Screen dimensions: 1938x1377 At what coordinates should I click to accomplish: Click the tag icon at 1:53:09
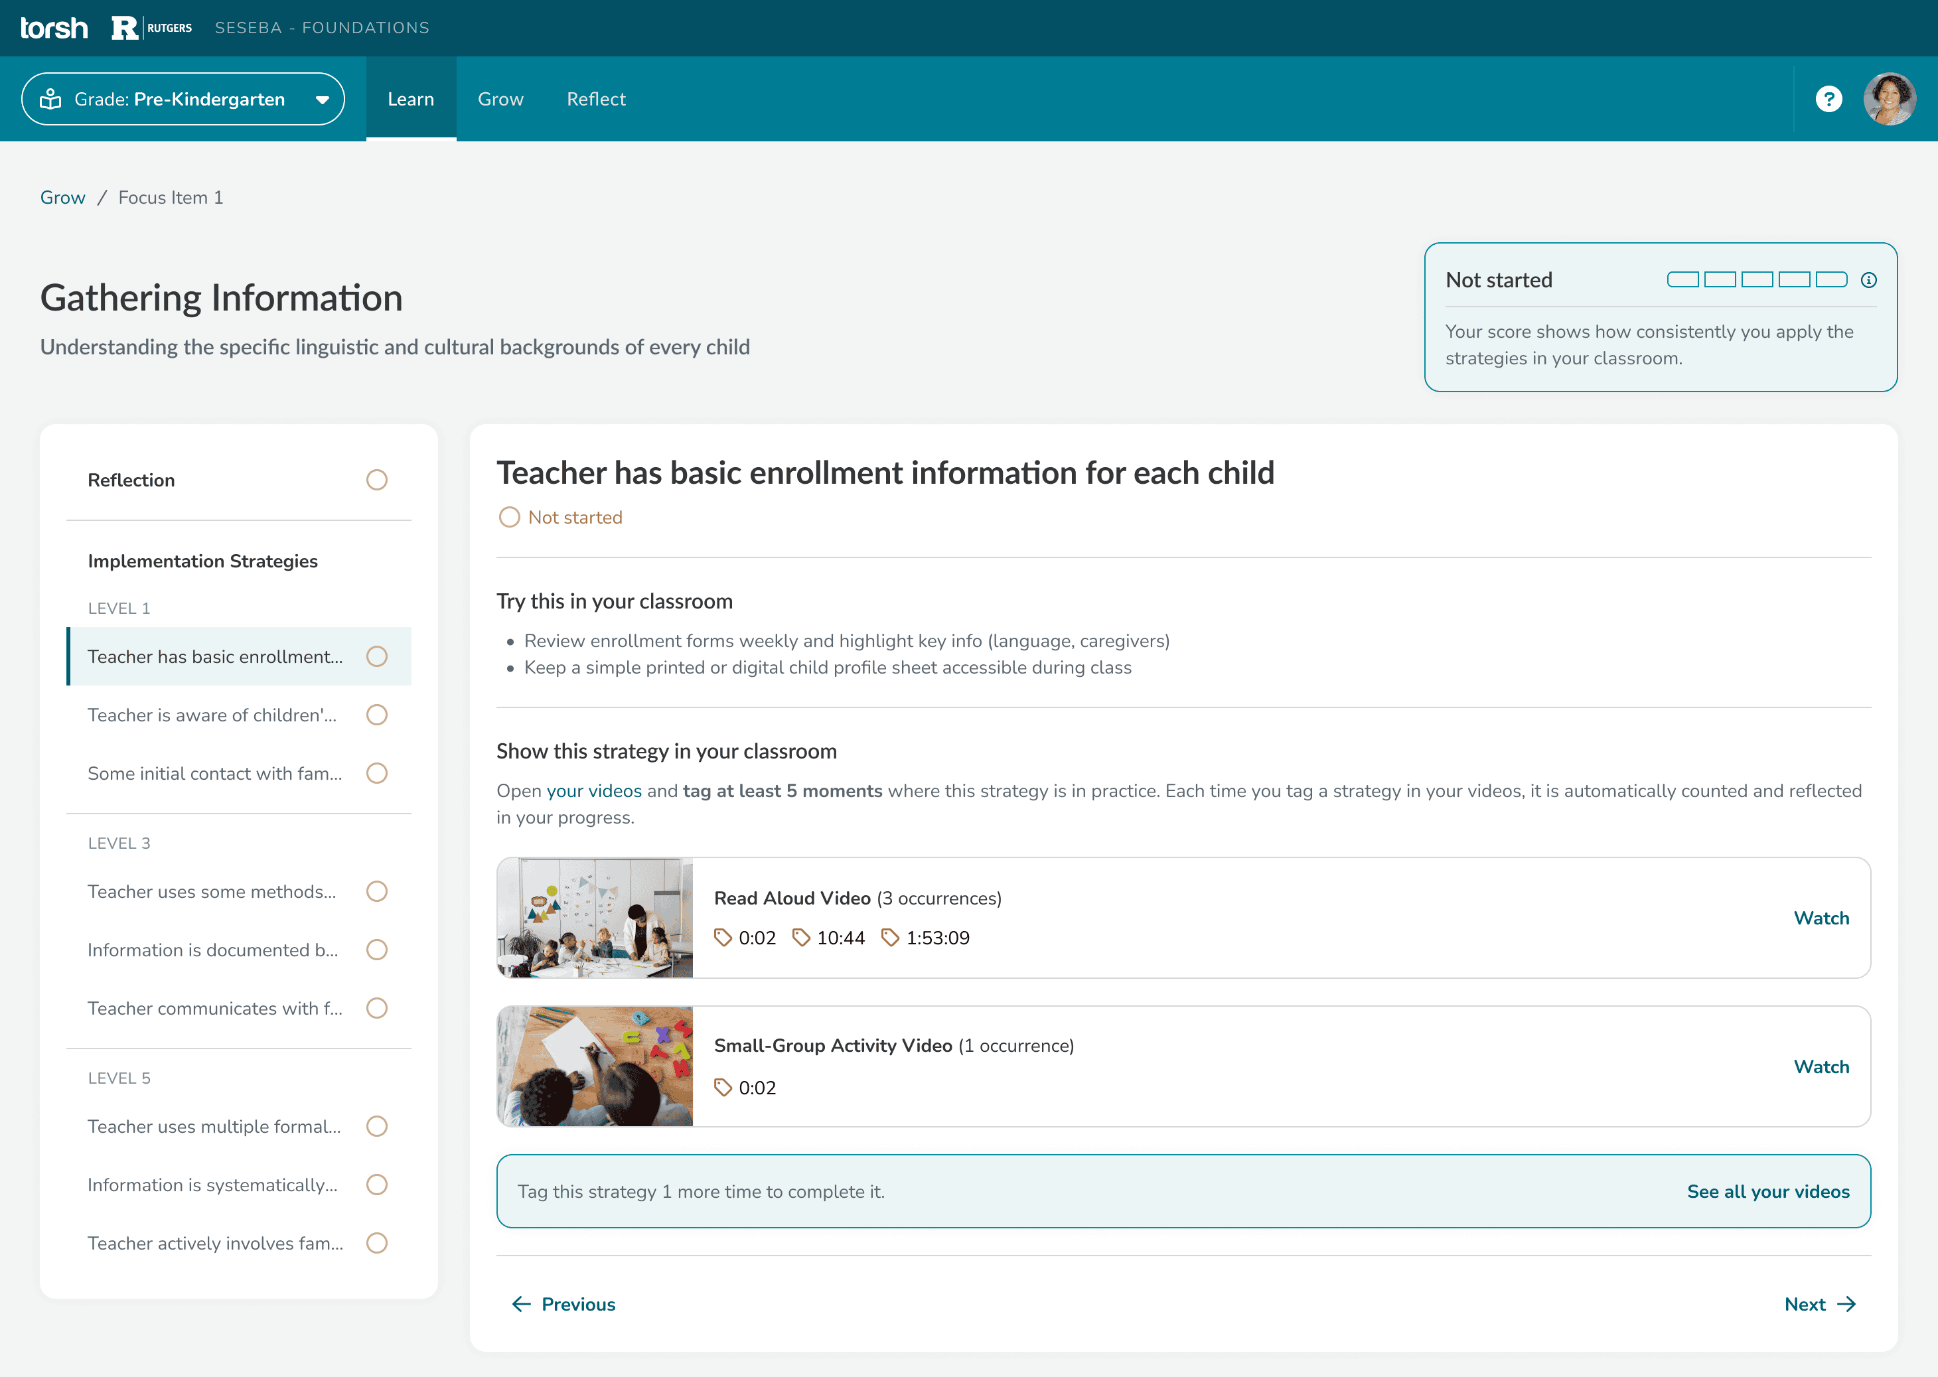891,938
